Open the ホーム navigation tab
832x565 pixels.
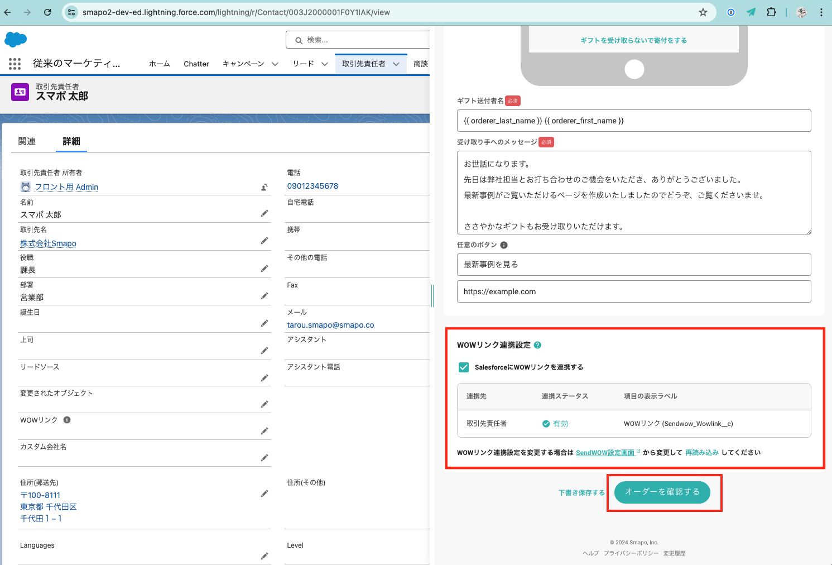(x=160, y=64)
